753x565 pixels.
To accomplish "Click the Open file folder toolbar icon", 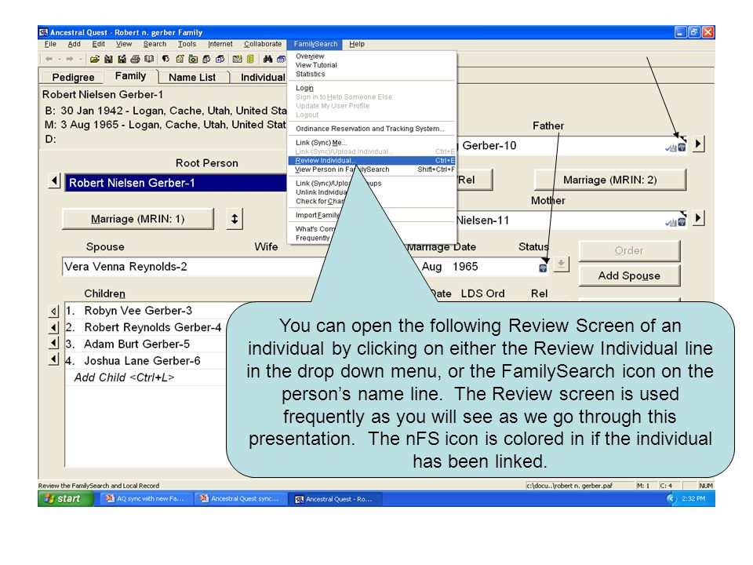I will [x=95, y=59].
